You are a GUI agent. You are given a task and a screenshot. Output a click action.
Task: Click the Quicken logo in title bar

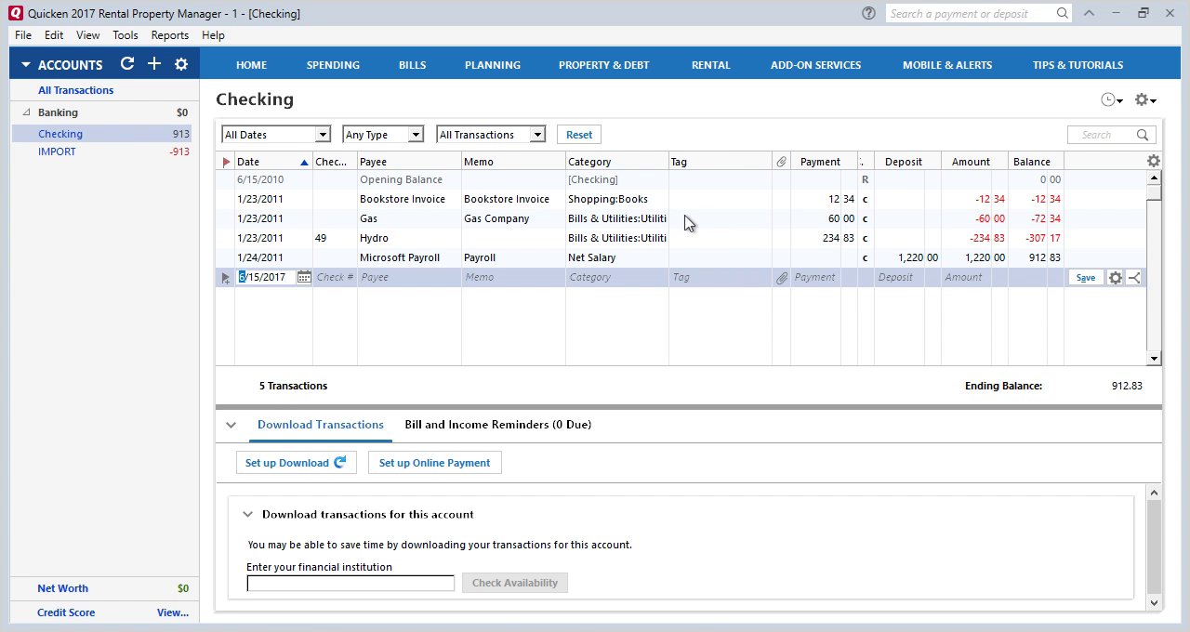[x=14, y=13]
